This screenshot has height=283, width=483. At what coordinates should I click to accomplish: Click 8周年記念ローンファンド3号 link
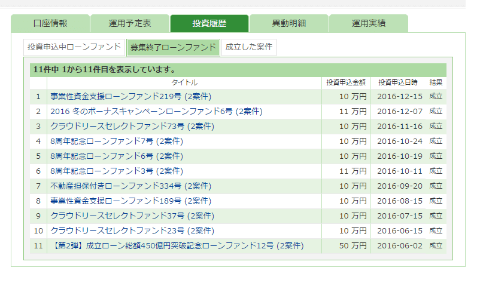[x=117, y=171]
